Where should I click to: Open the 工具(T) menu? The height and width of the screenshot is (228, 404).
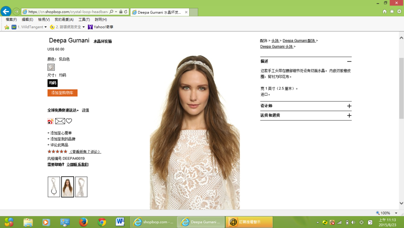84,20
